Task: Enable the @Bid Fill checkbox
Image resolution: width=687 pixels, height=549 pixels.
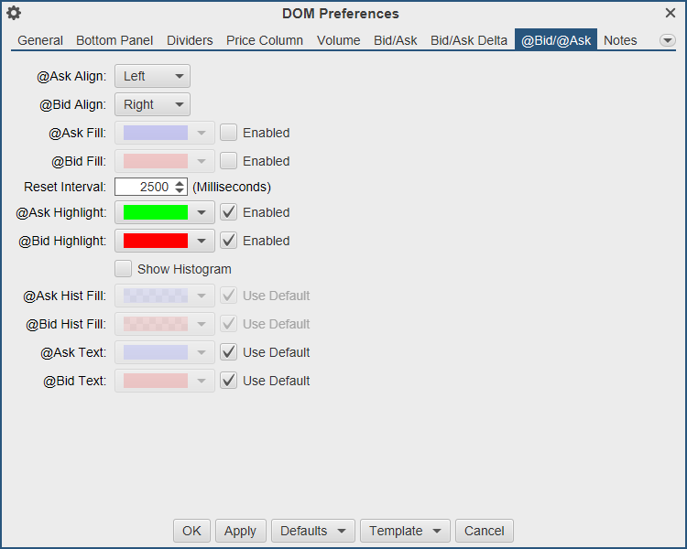Action: 229,161
